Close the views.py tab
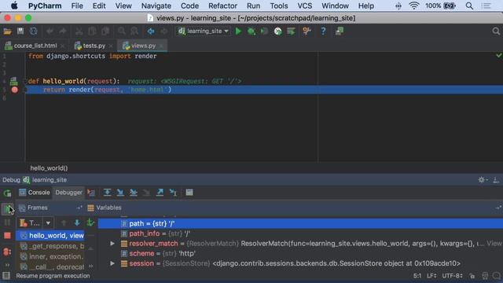This screenshot has width=503, height=283. pyautogui.click(x=161, y=46)
